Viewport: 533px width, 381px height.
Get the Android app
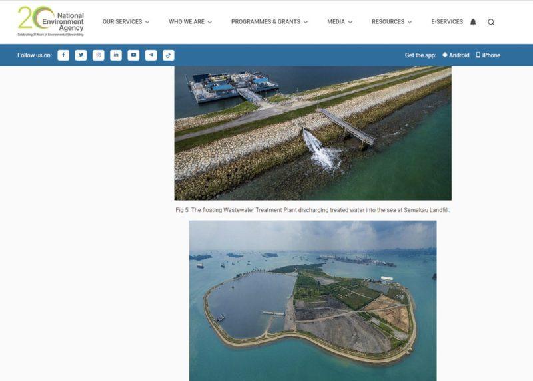click(x=456, y=55)
